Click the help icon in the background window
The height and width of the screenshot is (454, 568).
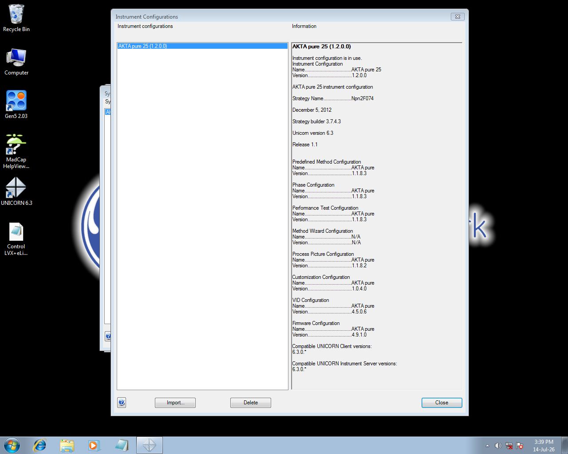[108, 337]
